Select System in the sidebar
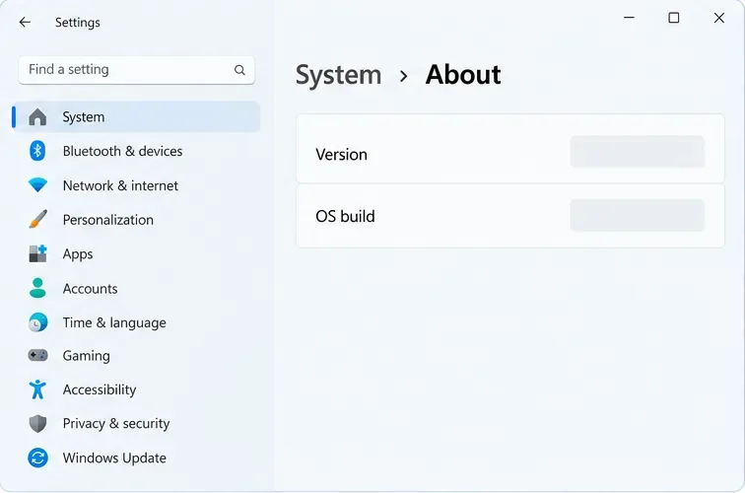 pyautogui.click(x=136, y=117)
